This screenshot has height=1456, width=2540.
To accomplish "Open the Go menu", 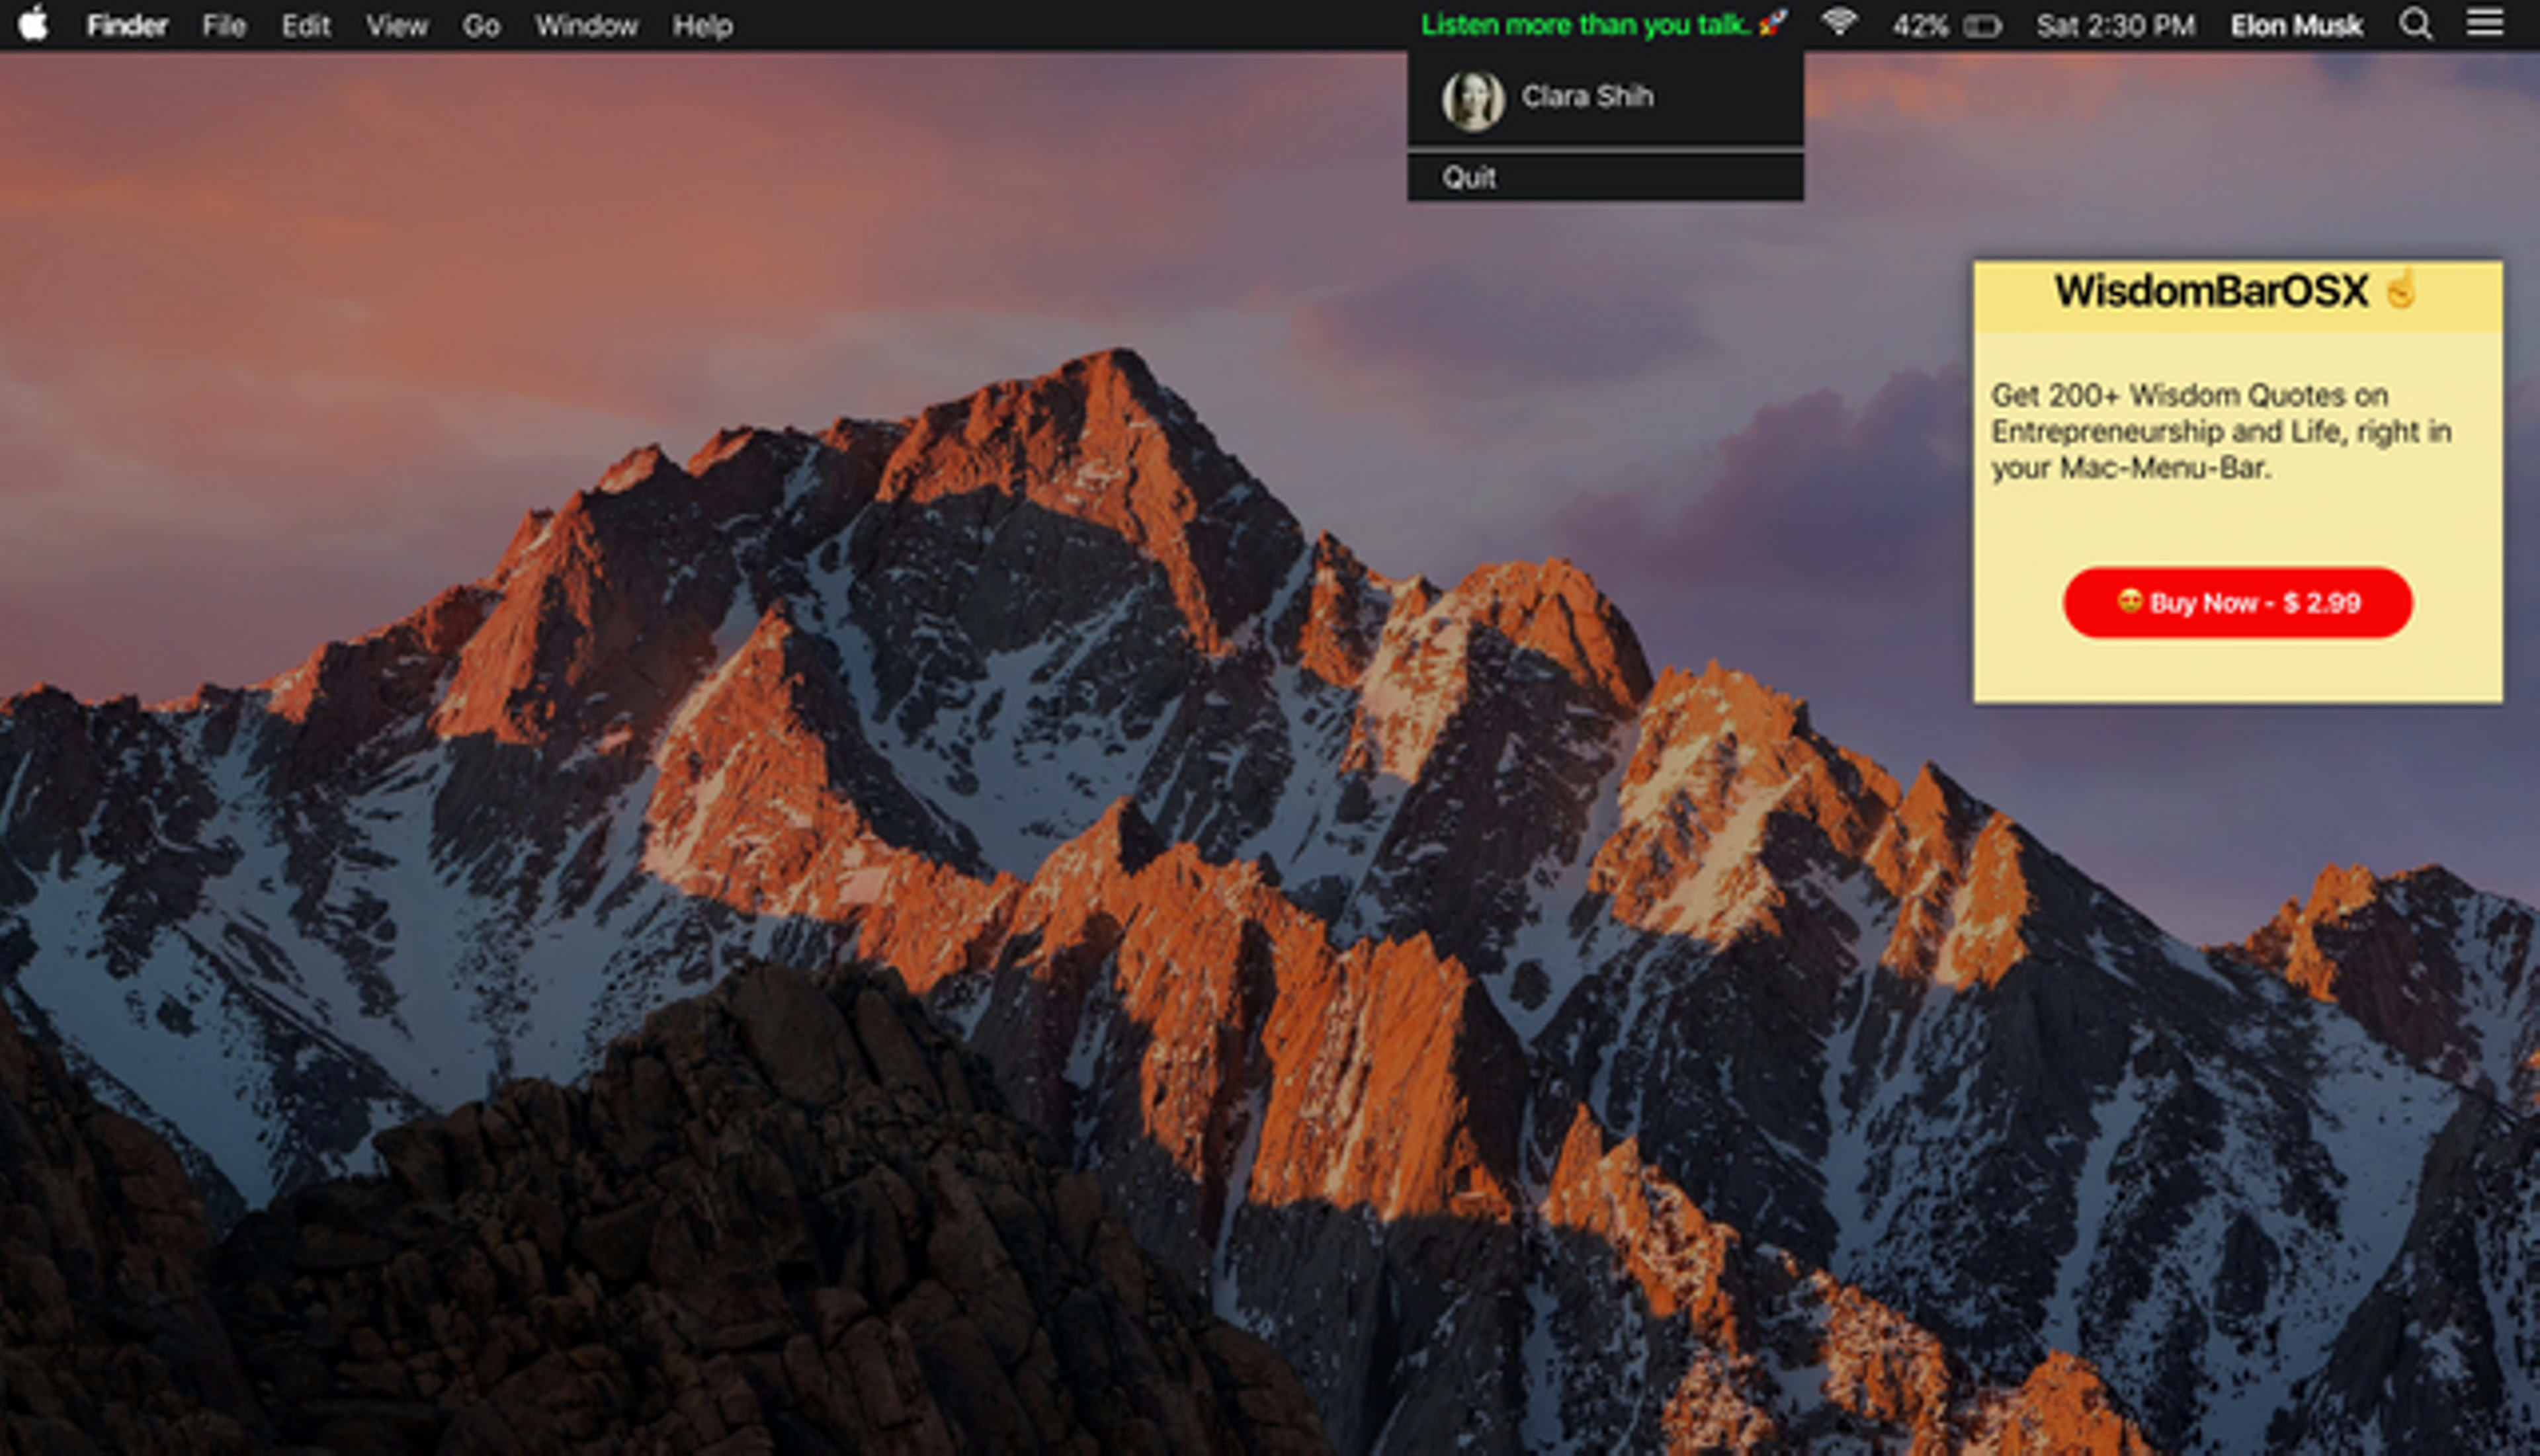I will pos(480,25).
